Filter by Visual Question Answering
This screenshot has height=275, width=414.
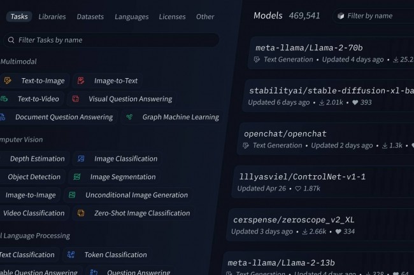coord(122,98)
